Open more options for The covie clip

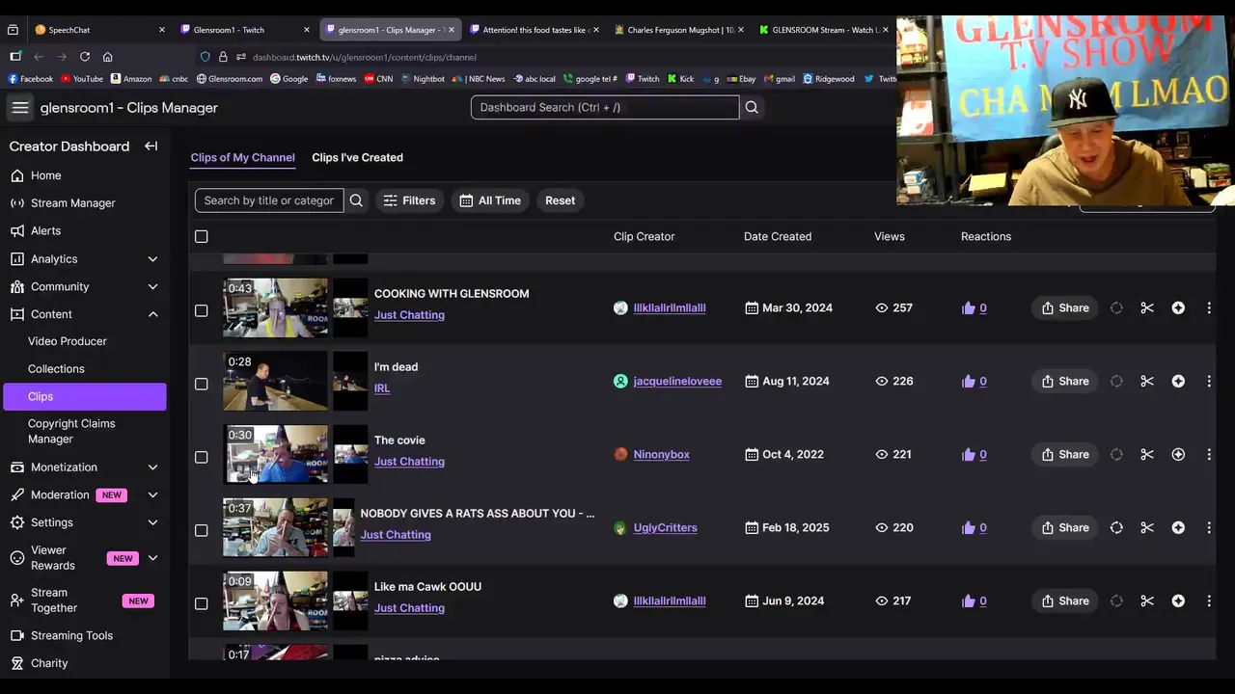1209,455
